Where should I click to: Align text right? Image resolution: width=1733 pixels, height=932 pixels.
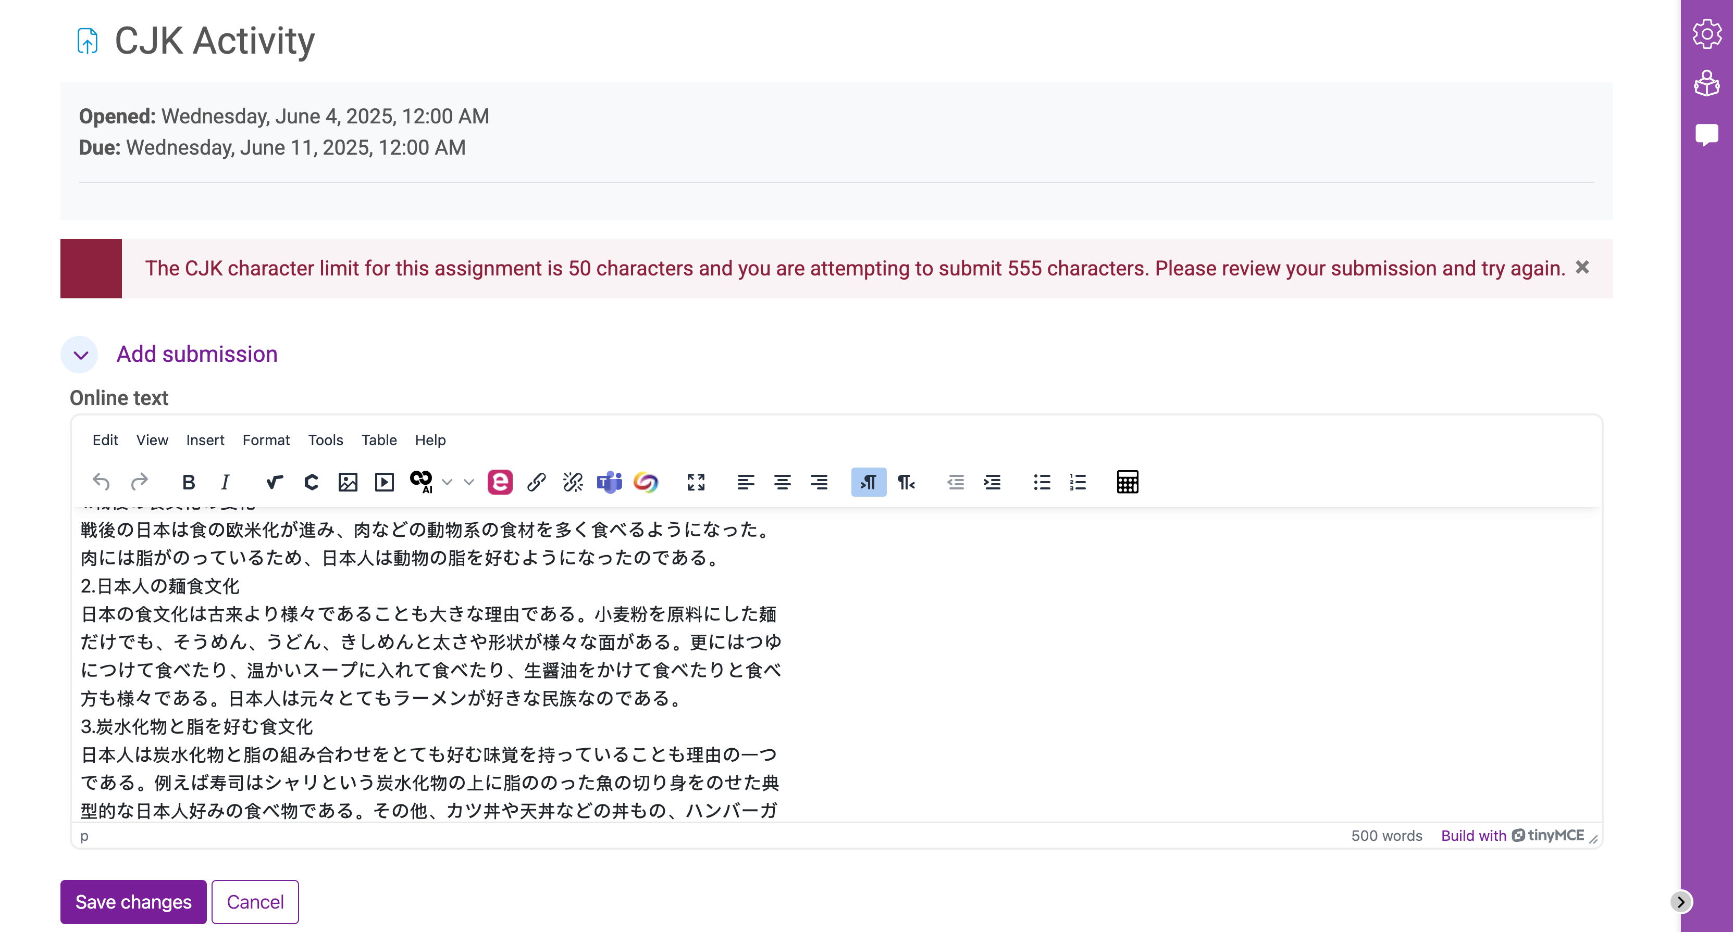[x=819, y=482]
